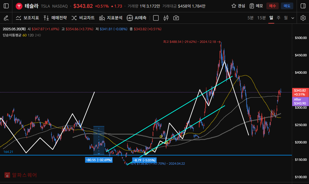Image resolution: width=309 pixels, height=184 pixels.
Task: Click the 단순이동평균 label
Action: 12,35
